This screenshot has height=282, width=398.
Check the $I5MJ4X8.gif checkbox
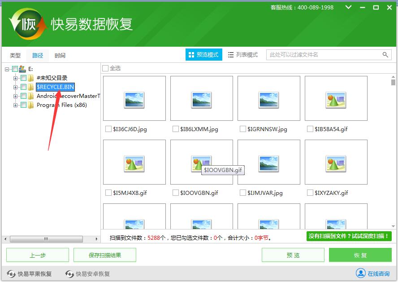(x=108, y=193)
